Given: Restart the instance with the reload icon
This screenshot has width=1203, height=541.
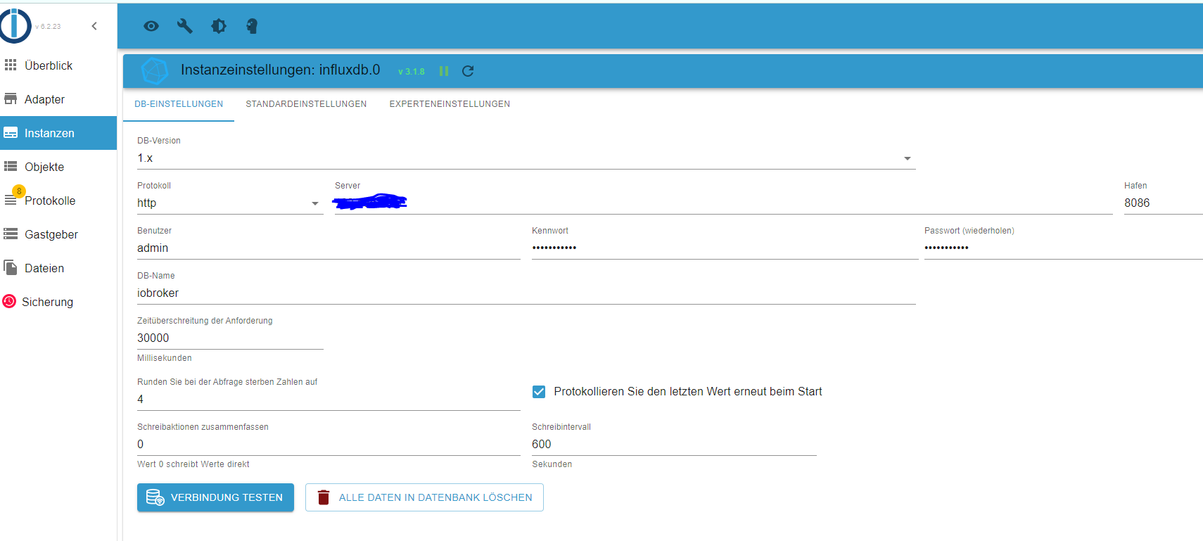Looking at the screenshot, I should pos(468,71).
